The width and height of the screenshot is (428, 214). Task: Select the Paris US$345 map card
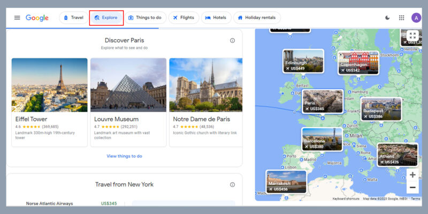coord(323,101)
